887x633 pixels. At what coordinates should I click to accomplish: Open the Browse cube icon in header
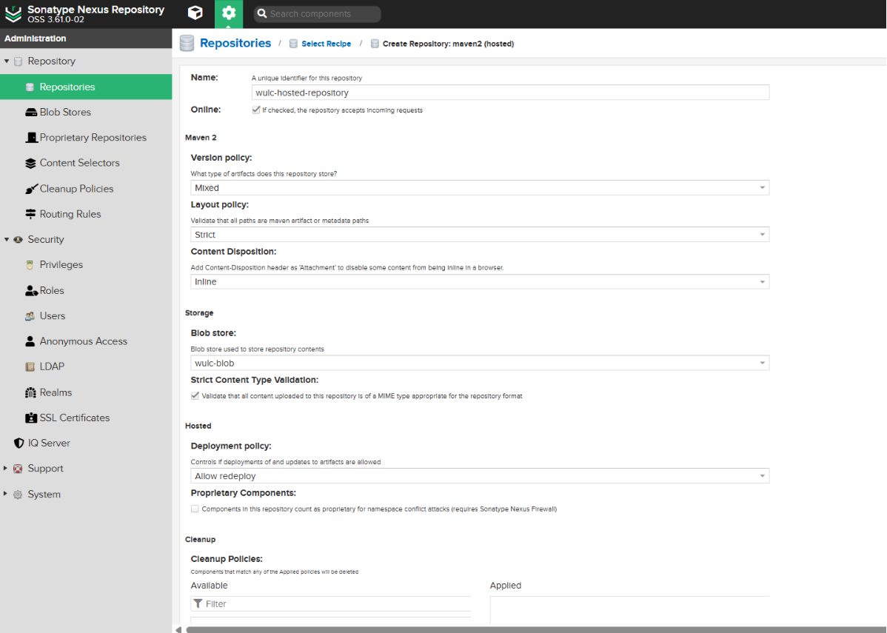click(x=195, y=13)
